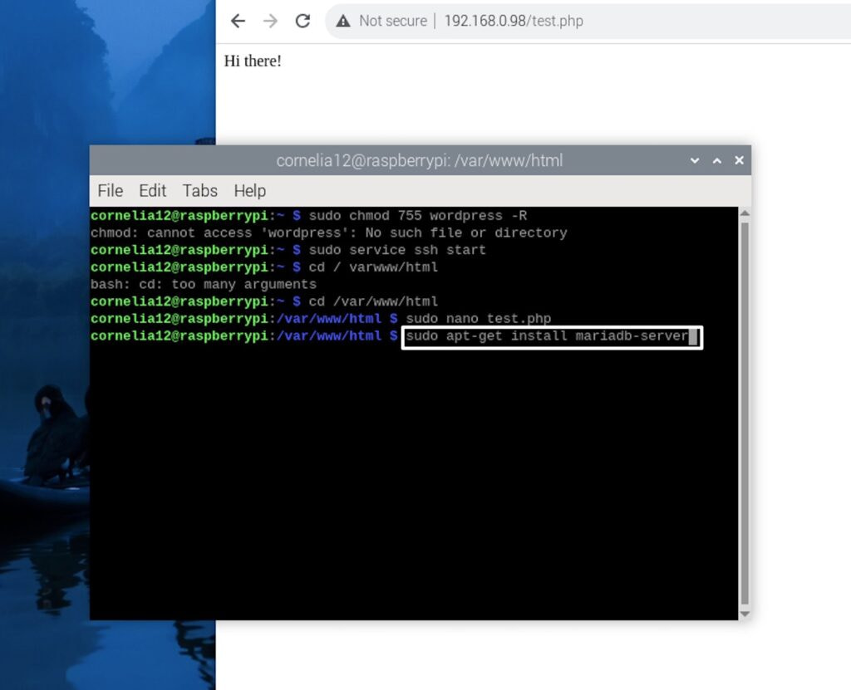Open the Tabs menu
Image resolution: width=851 pixels, height=690 pixels.
199,191
